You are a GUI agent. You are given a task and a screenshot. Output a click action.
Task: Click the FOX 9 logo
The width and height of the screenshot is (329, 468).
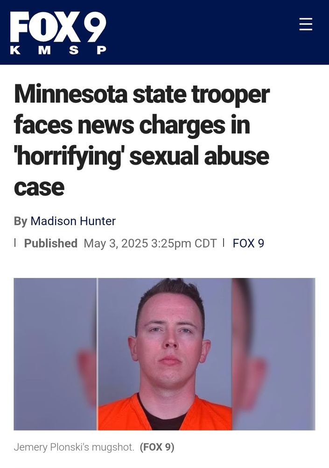point(58,33)
